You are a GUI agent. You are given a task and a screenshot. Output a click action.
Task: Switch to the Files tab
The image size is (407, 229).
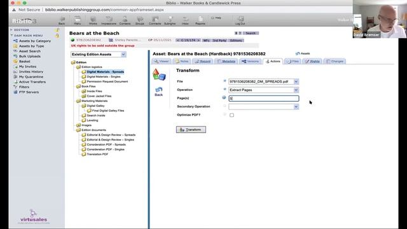(x=293, y=62)
